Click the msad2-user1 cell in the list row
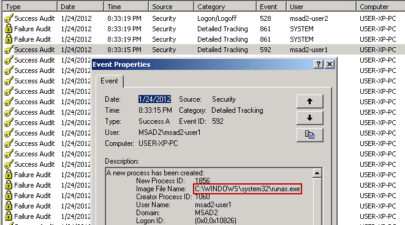This screenshot has height=225, width=405. click(309, 50)
